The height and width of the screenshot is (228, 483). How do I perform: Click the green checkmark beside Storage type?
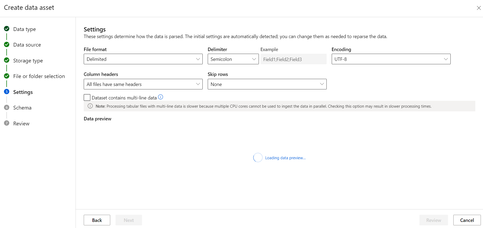pyautogui.click(x=7, y=60)
